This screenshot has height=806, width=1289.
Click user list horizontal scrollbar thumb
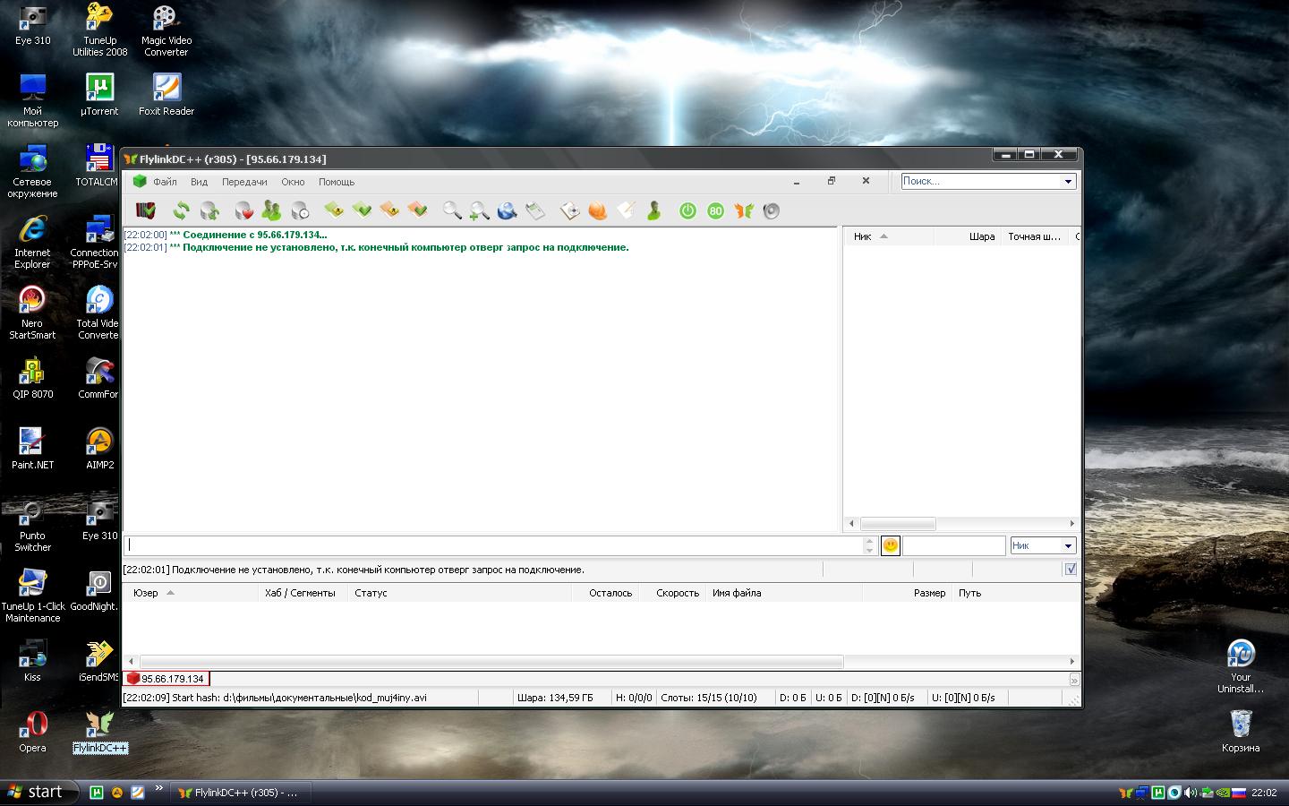898,524
